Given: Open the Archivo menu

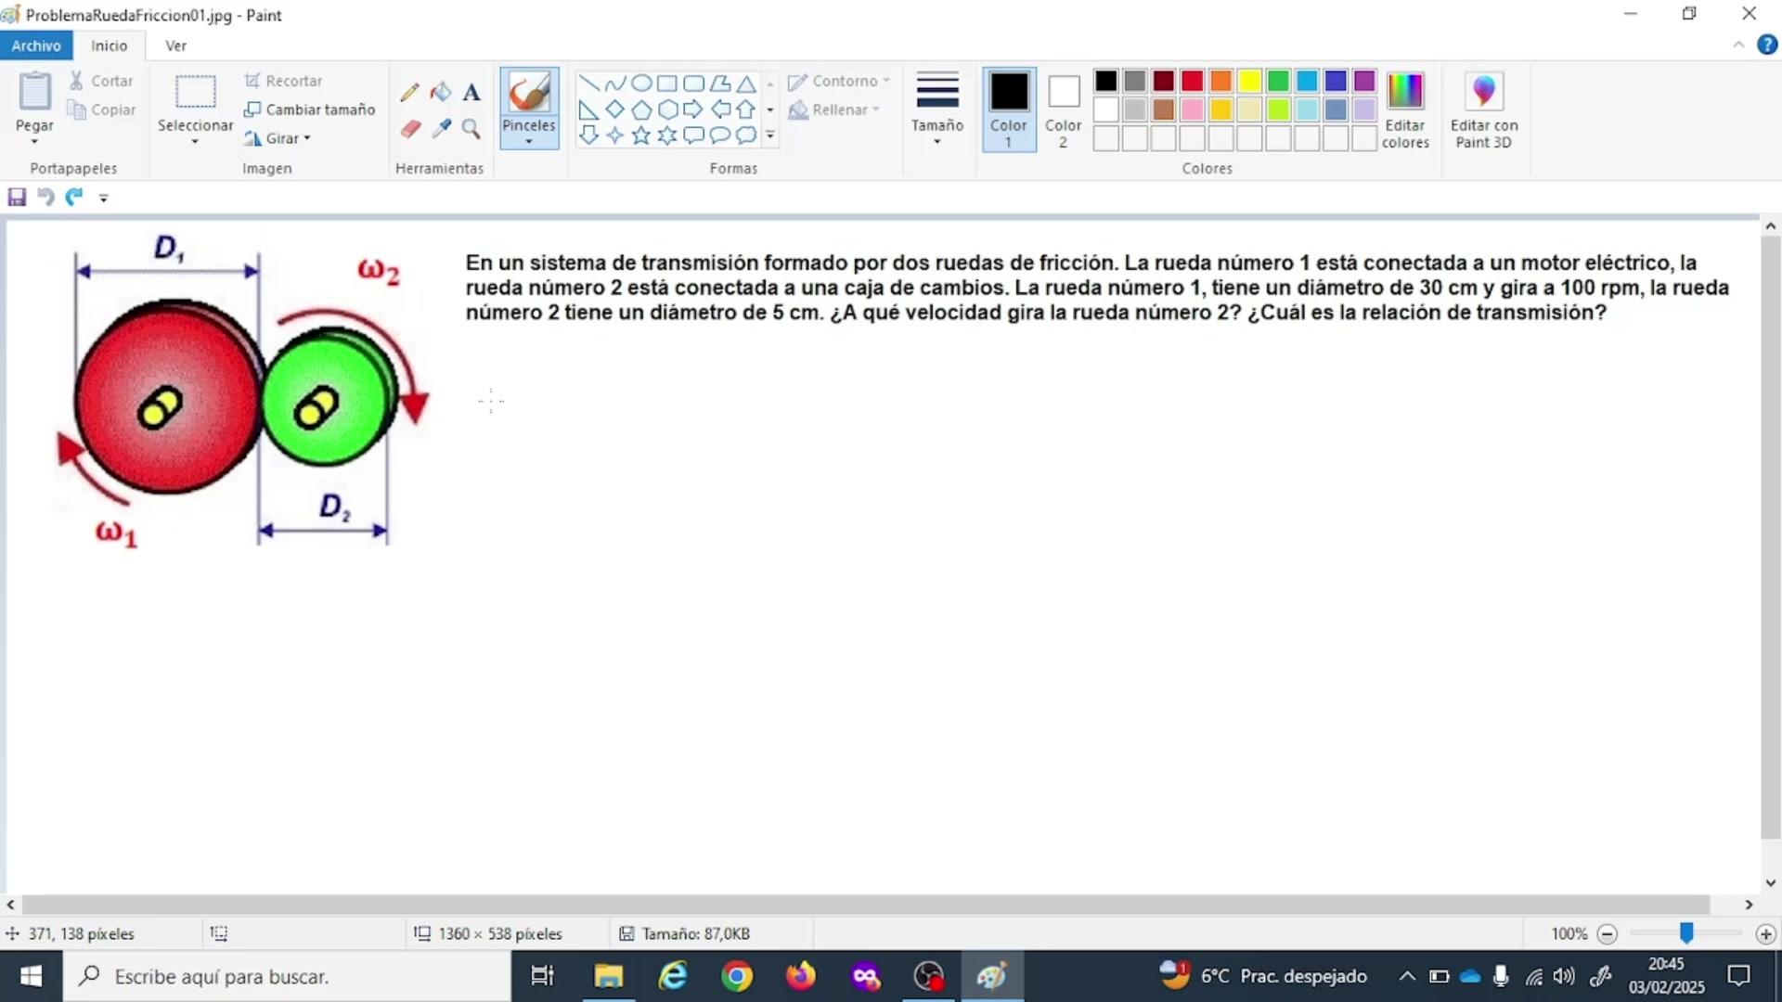Looking at the screenshot, I should point(36,45).
